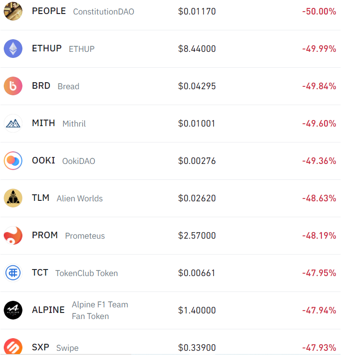Click the ETHUP price $8.44000
The height and width of the screenshot is (355, 341).
tap(197, 49)
